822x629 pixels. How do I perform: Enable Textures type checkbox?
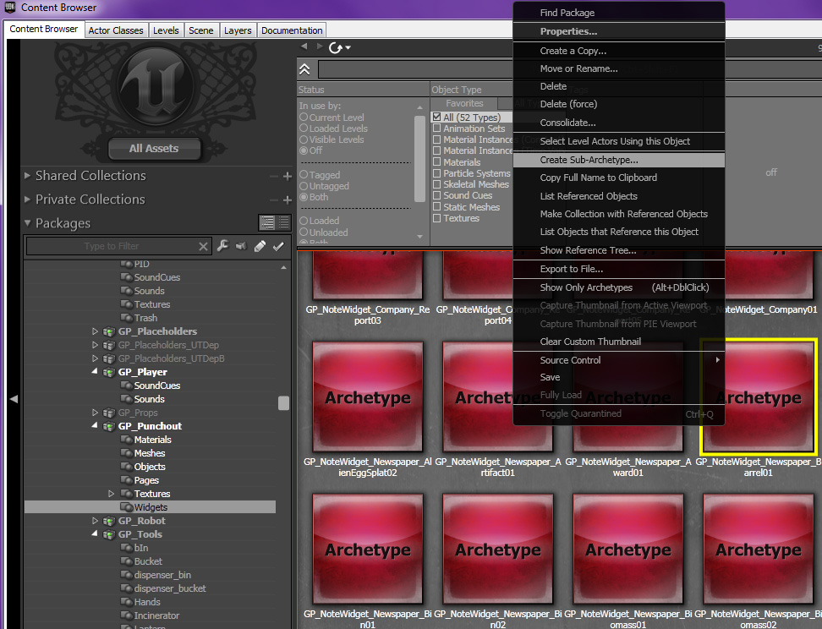tap(436, 218)
